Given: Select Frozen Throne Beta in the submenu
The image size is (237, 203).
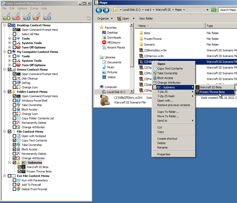Looking at the screenshot, I should 215,92.
